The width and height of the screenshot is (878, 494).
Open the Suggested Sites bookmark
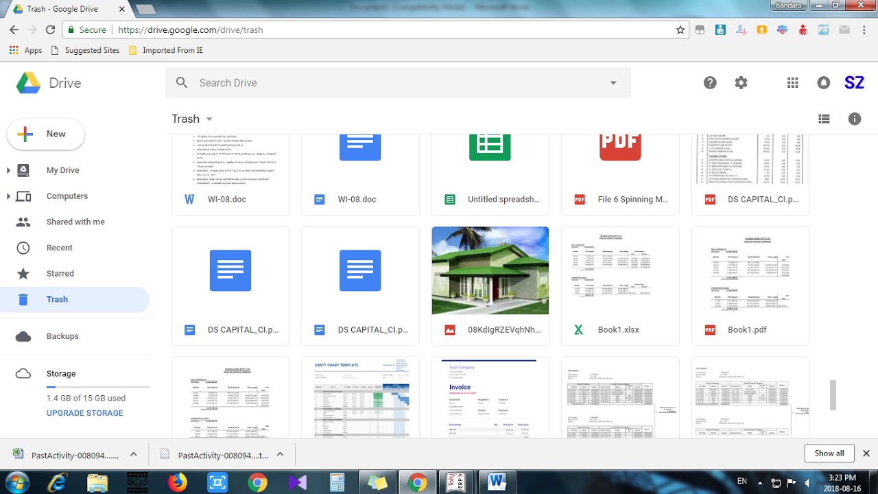85,50
